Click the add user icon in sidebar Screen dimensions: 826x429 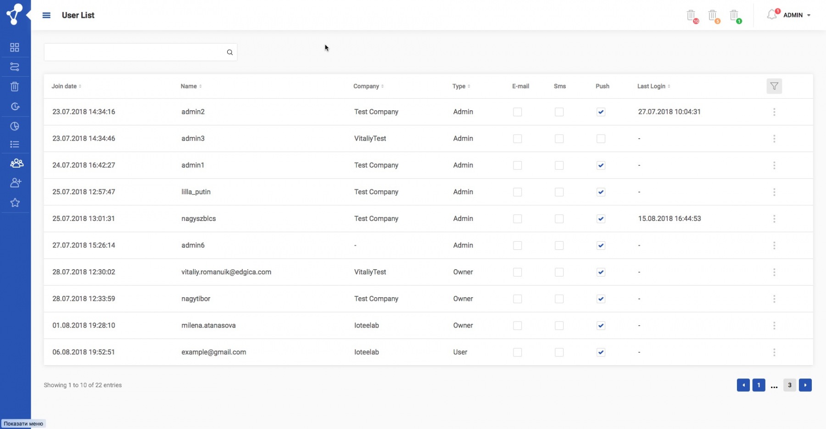tap(16, 183)
